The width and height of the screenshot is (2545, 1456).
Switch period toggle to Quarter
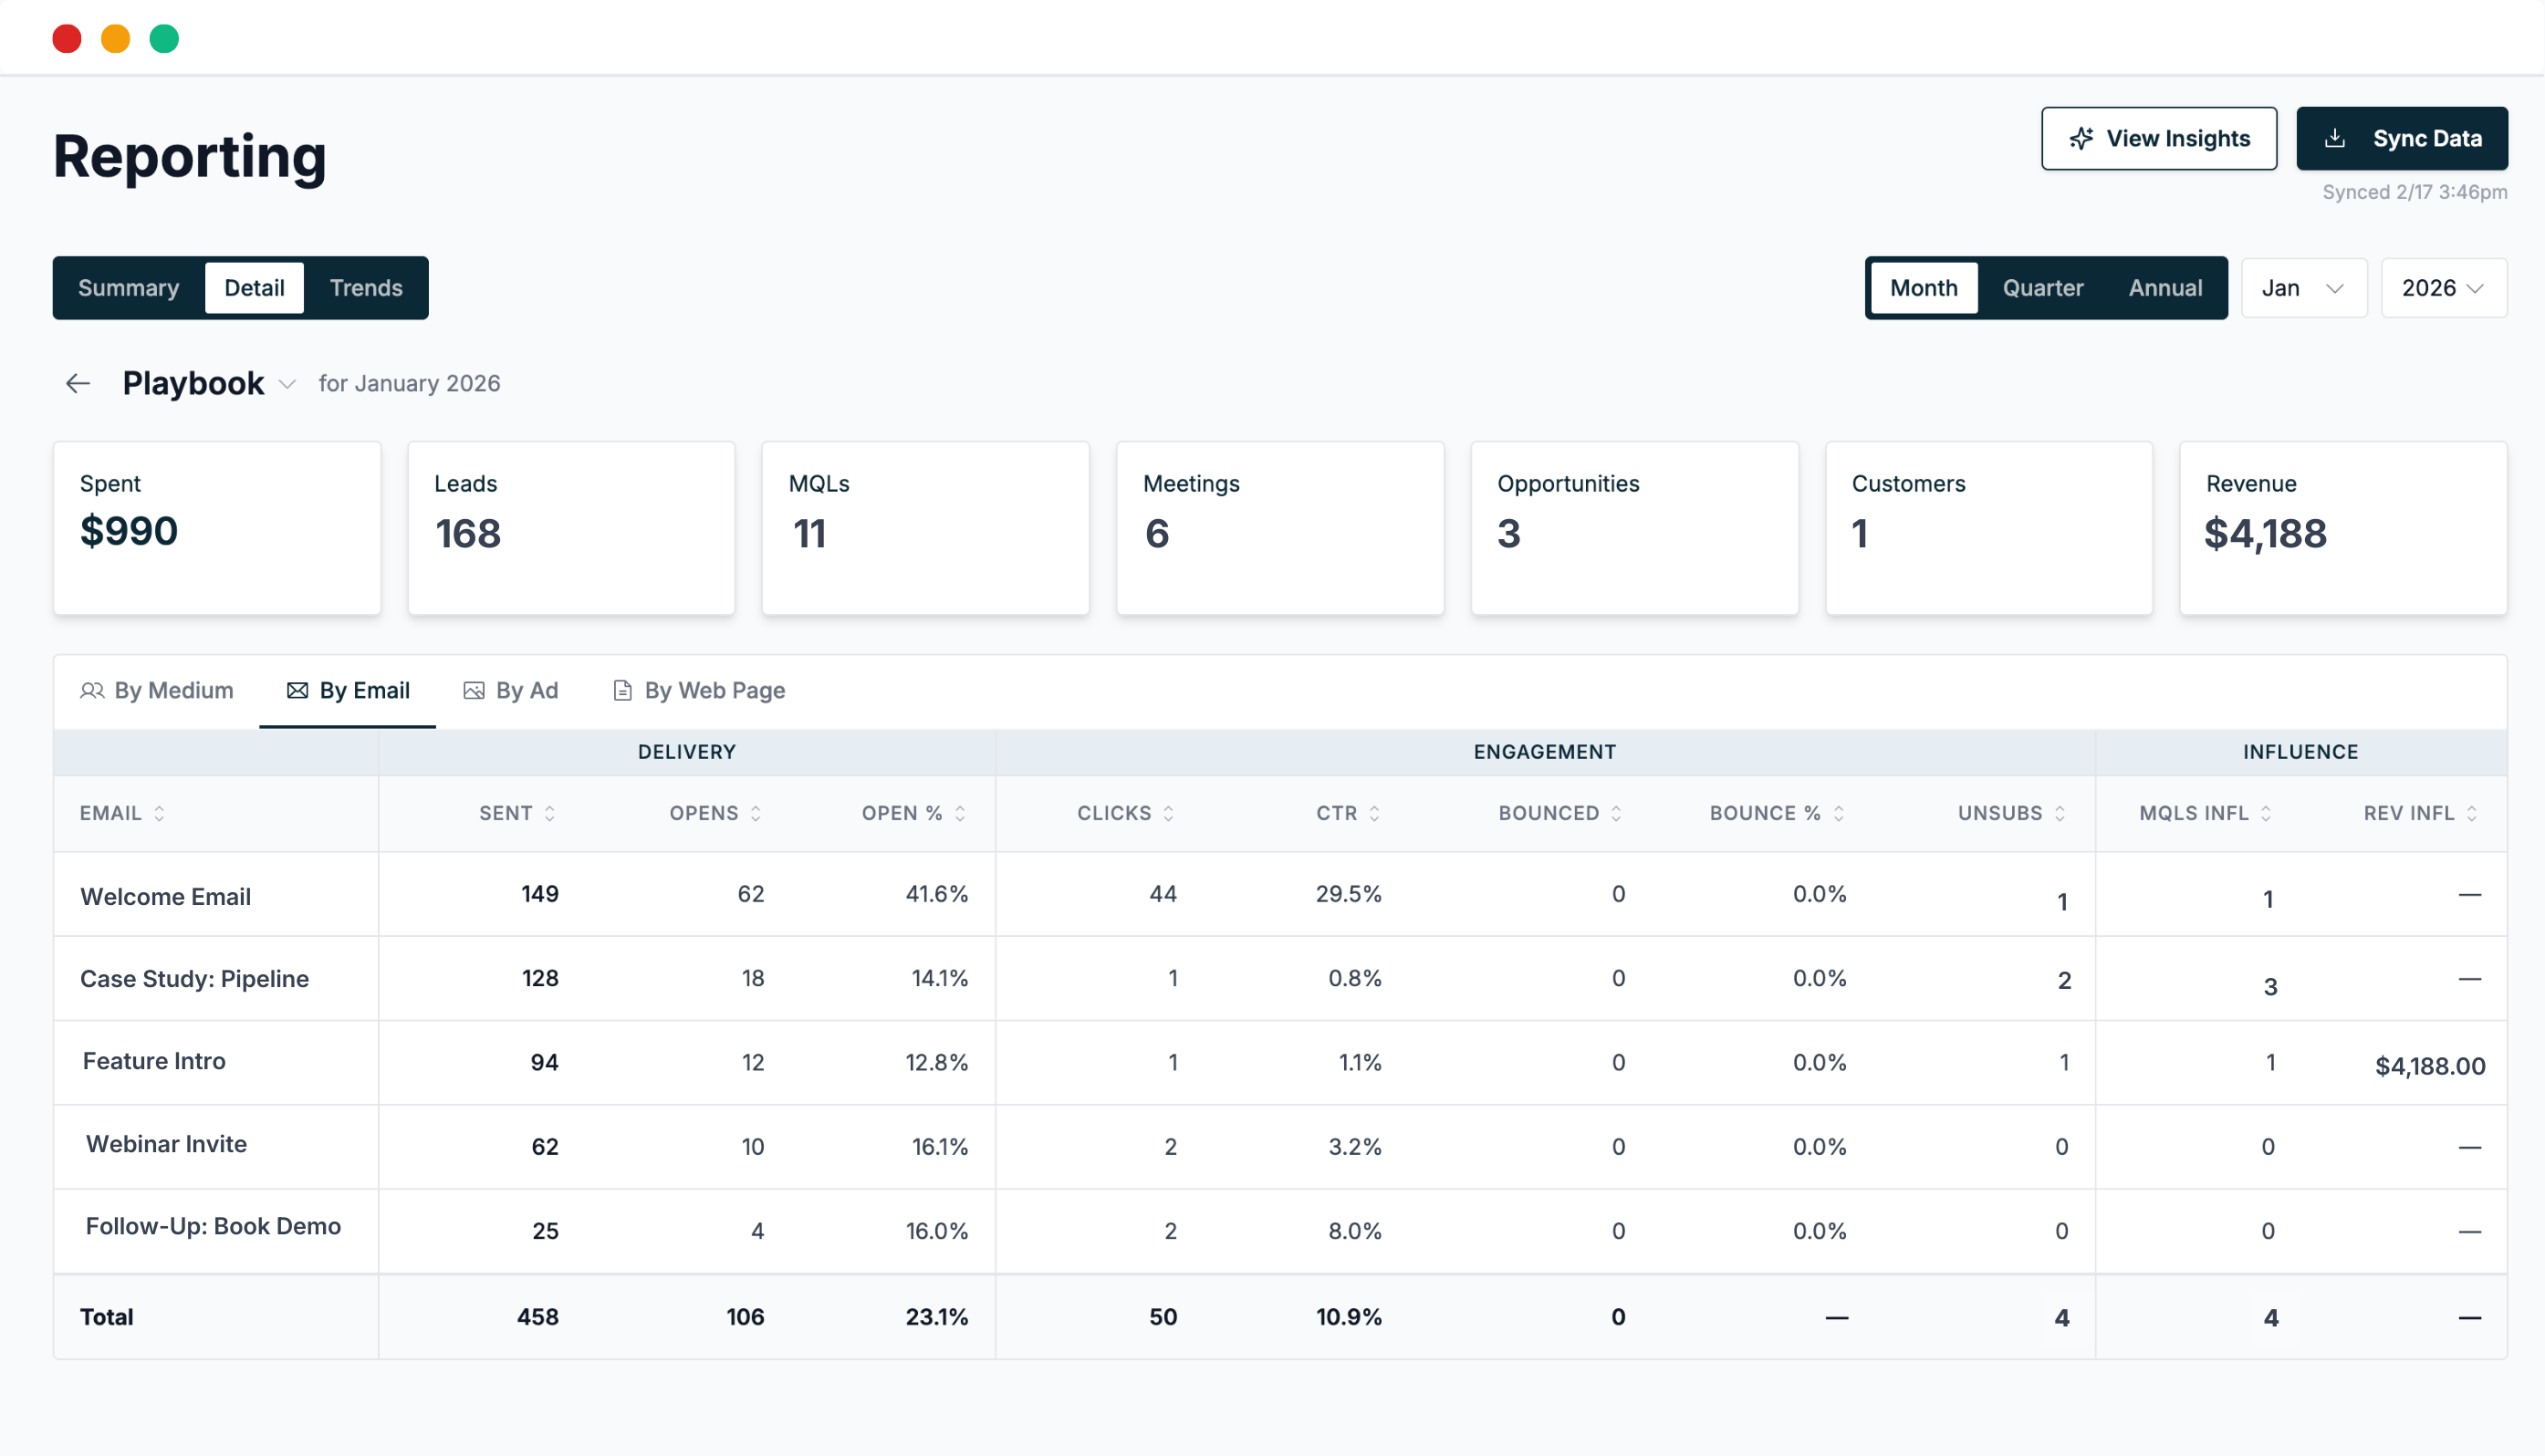coord(2042,288)
